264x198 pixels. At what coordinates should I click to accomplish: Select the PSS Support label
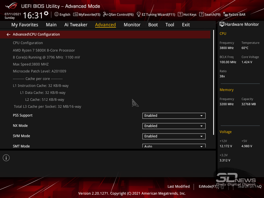click(23, 115)
